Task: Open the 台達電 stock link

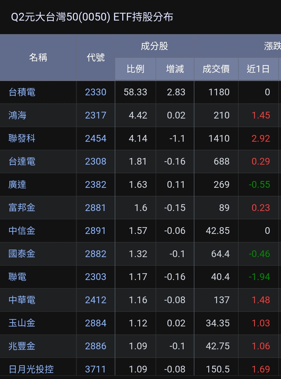Action: coord(22,161)
